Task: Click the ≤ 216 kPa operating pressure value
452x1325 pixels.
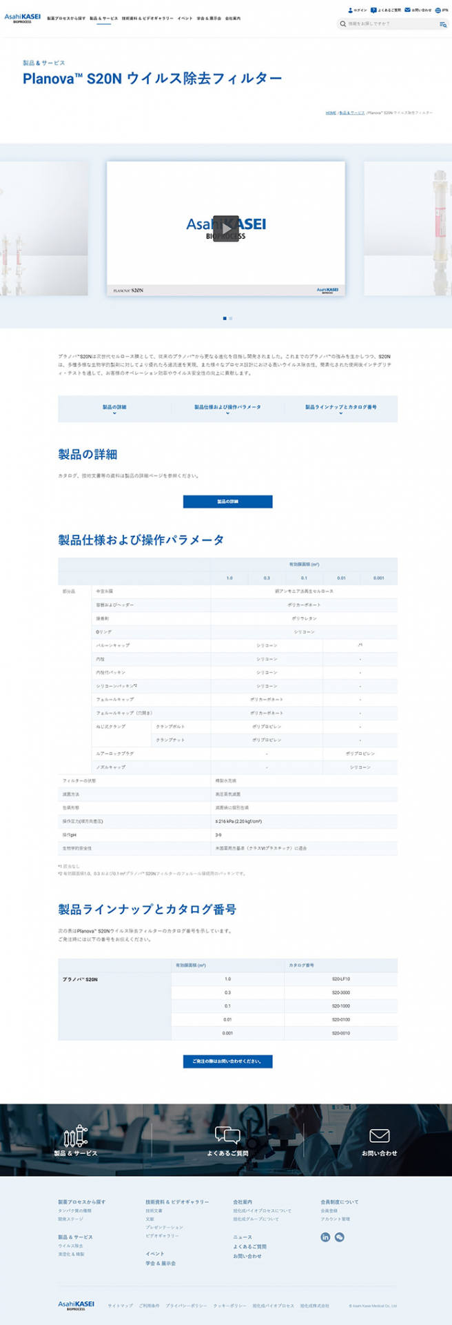Action: (238, 821)
